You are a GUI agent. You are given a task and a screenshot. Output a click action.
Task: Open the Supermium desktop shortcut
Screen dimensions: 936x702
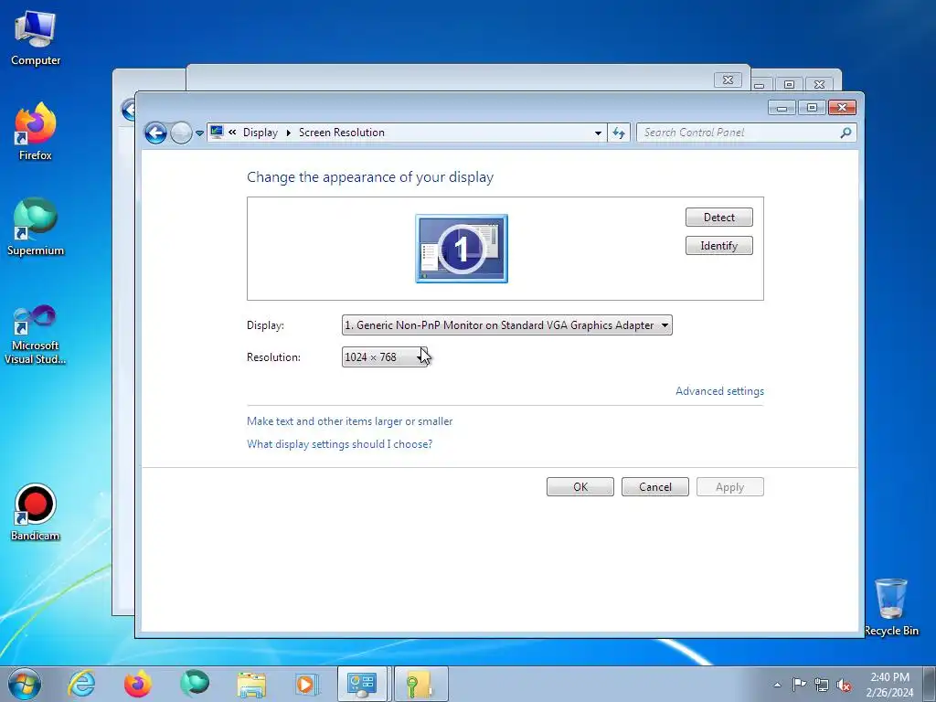(x=36, y=228)
